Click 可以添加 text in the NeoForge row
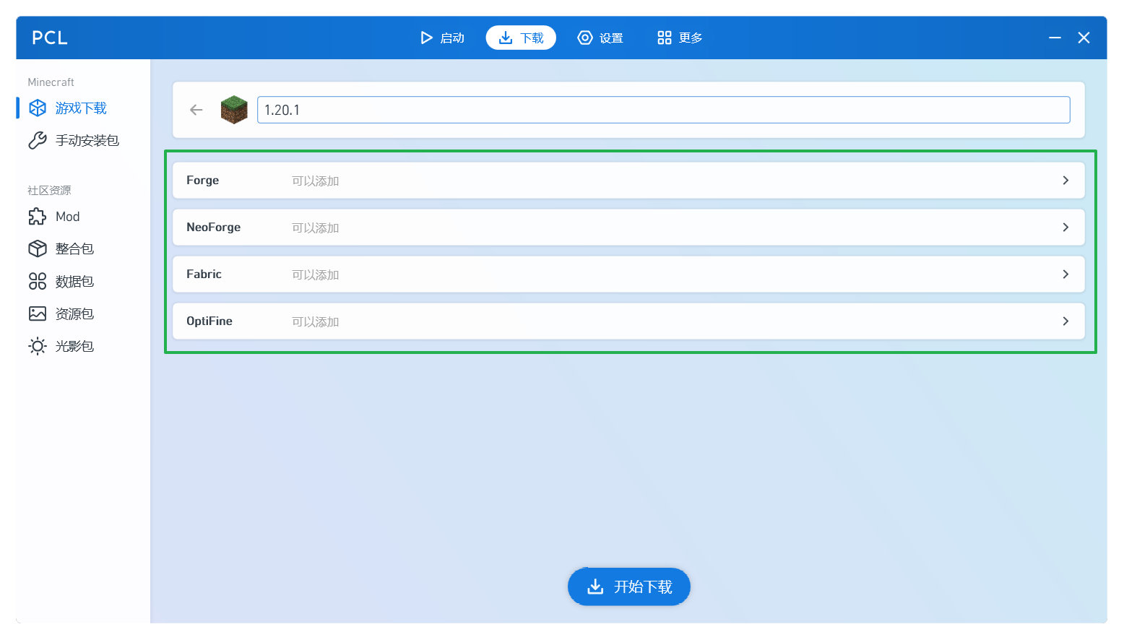The height and width of the screenshot is (640, 1124). tap(316, 228)
